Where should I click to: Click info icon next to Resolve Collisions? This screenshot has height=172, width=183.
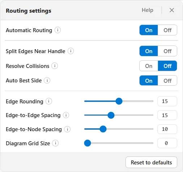click(x=55, y=66)
